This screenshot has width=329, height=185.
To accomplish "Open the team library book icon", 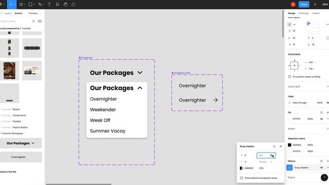I will point(40,21).
